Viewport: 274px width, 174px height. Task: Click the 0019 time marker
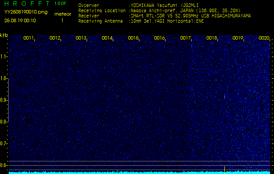[237, 38]
